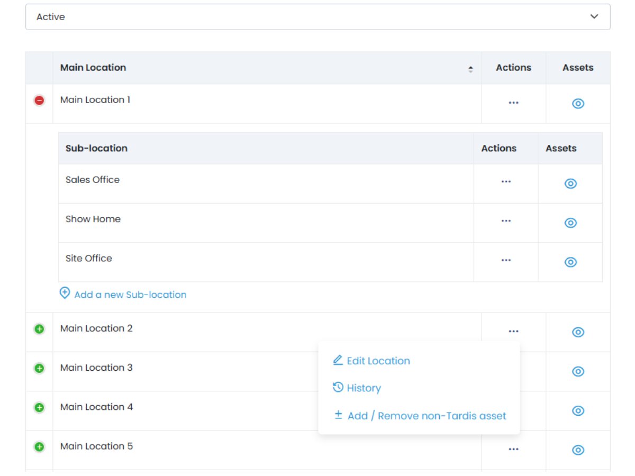Sort by Main Location column arrow
The width and height of the screenshot is (635, 476).
470,69
